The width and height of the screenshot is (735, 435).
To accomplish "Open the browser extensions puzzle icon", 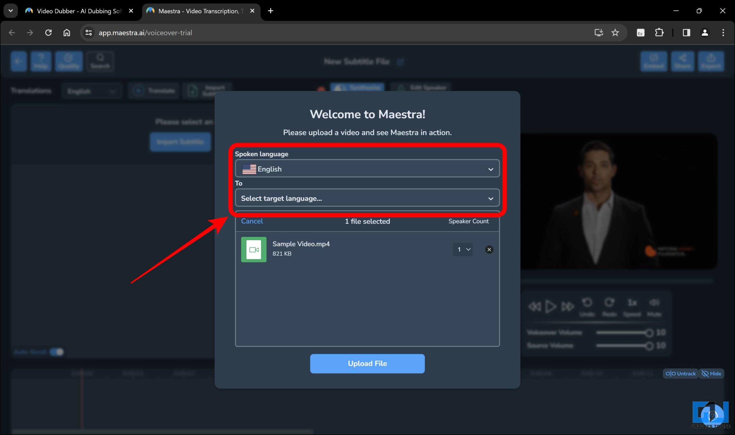I will pyautogui.click(x=659, y=32).
